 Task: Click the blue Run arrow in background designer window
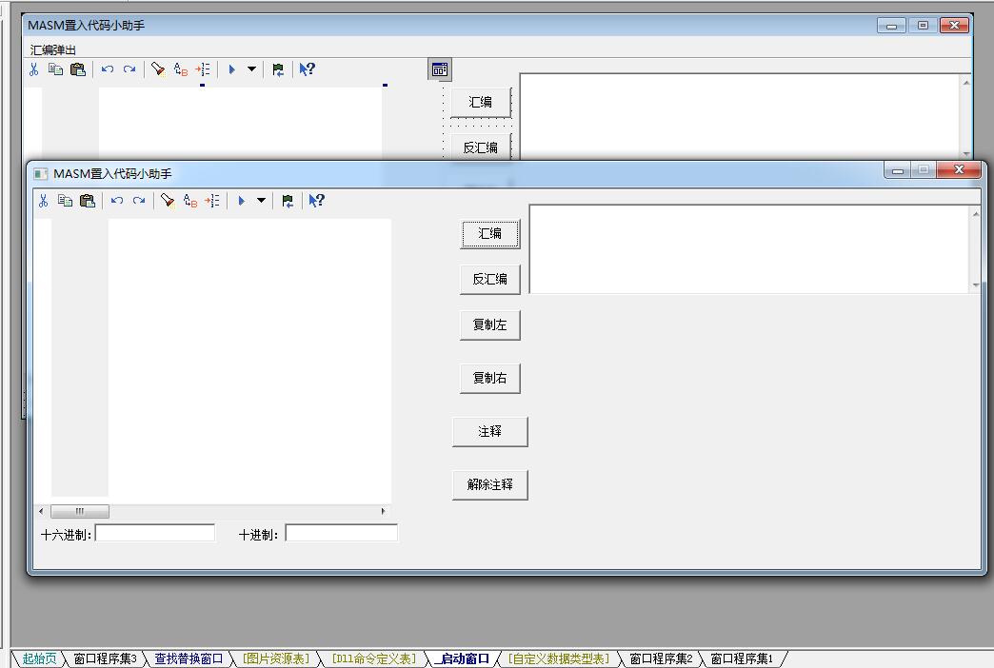pyautogui.click(x=231, y=69)
